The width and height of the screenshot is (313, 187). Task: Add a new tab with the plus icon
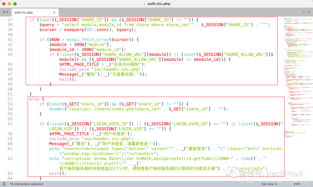(x=303, y=12)
